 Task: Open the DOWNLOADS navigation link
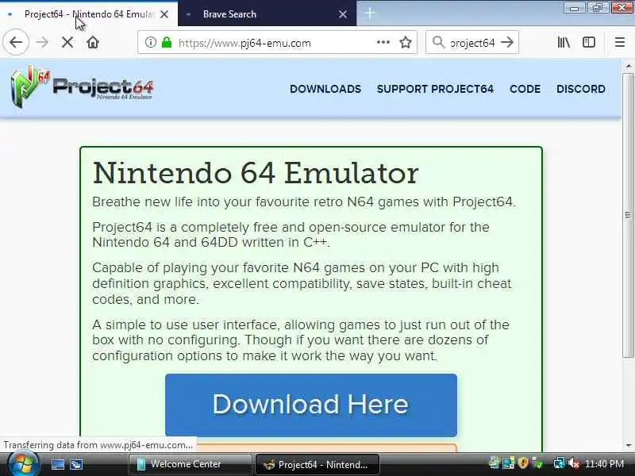[x=325, y=89]
